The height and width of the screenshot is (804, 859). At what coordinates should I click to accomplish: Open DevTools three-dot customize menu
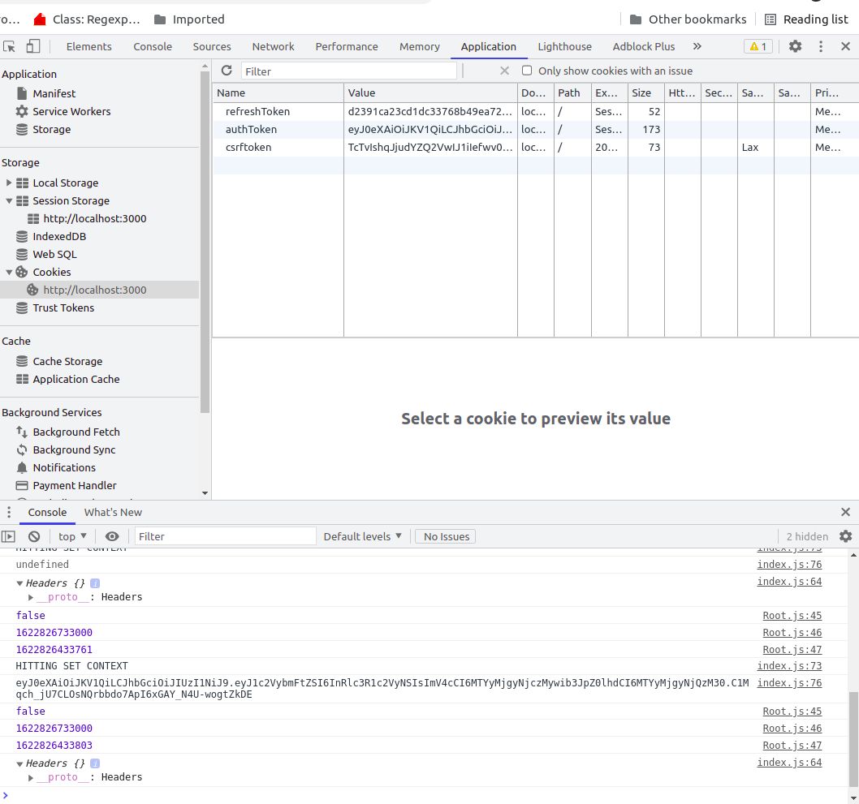pyautogui.click(x=820, y=46)
